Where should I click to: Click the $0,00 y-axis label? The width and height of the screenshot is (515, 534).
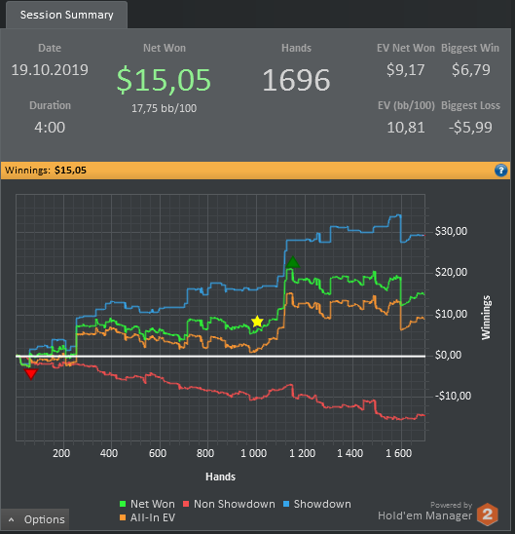(x=449, y=355)
